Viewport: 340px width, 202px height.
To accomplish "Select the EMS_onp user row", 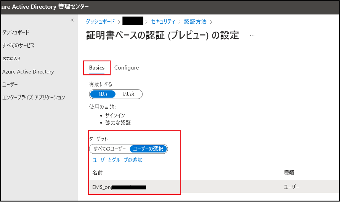I will coord(214,187).
